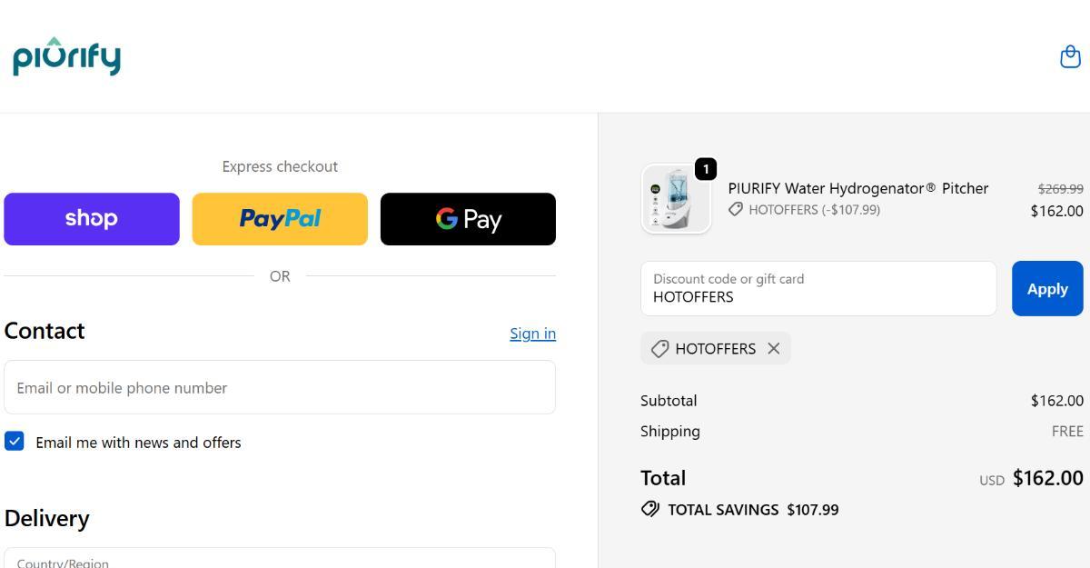Click the PIURIFY Water Hydrogenator Pitcher product name
The image size is (1090, 568).
(x=857, y=188)
